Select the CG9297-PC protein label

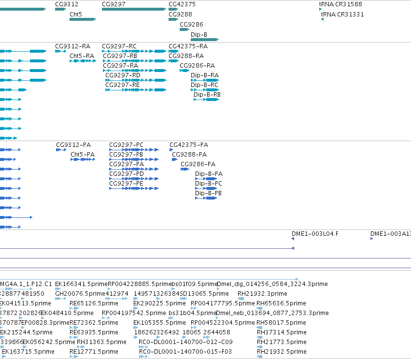point(127,145)
